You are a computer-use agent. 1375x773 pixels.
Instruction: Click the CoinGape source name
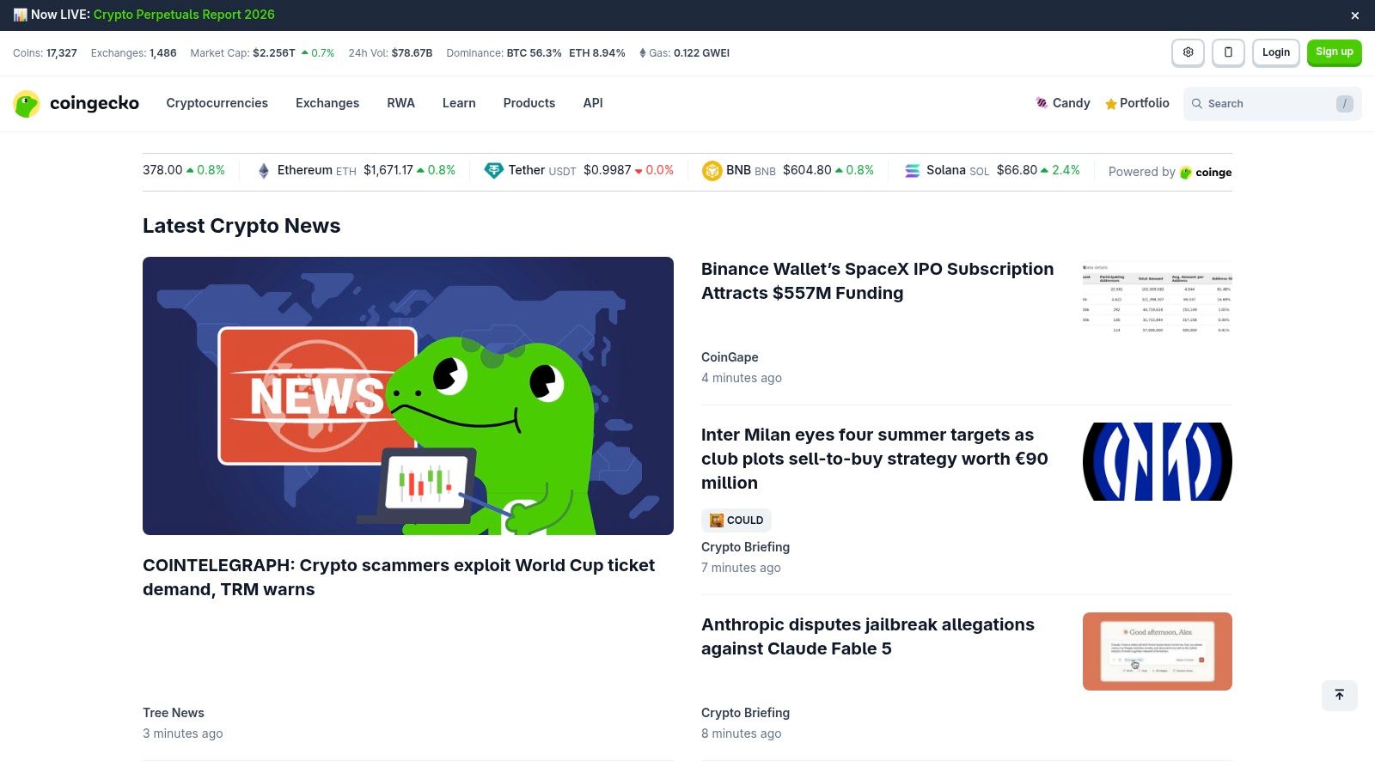(730, 357)
